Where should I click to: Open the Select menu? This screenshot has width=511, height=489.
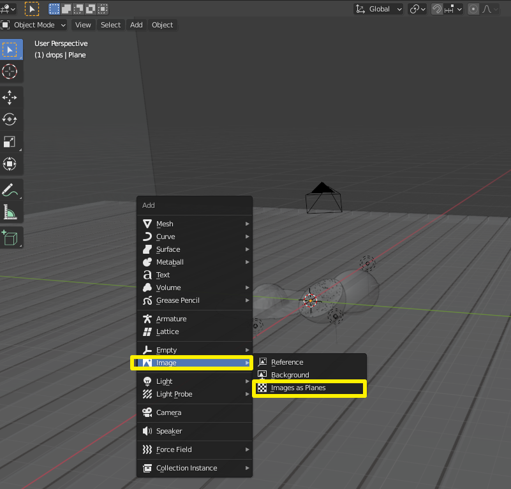(x=110, y=25)
